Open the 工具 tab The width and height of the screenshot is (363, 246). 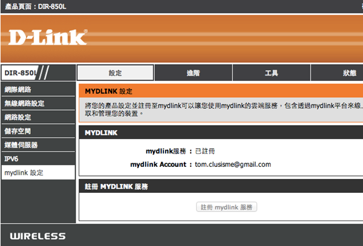271,73
